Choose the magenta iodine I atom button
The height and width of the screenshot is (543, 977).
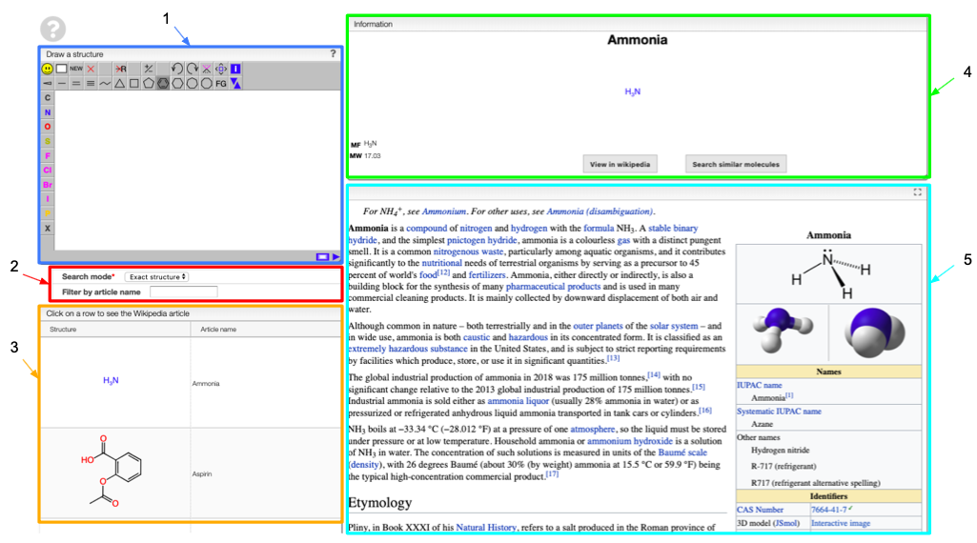click(48, 199)
